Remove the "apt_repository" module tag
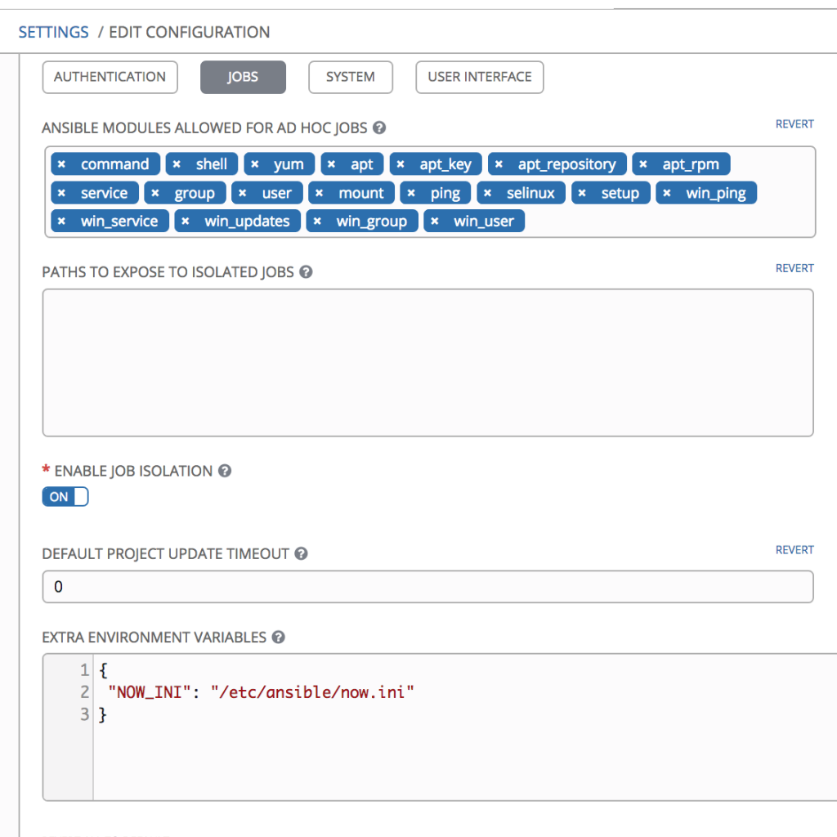This screenshot has height=837, width=837. pyautogui.click(x=499, y=163)
